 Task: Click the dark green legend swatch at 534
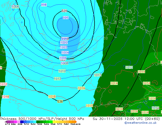pos(38,122)
